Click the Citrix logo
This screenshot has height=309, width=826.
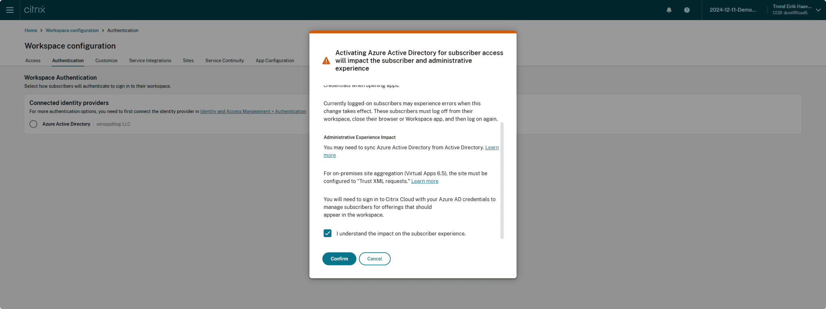click(35, 10)
